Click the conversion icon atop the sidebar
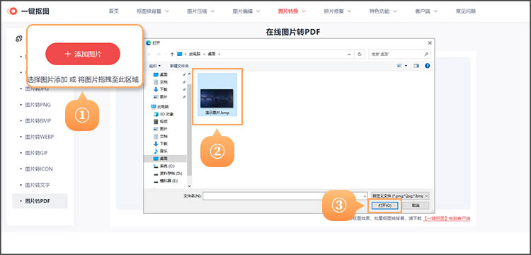Image resolution: width=531 pixels, height=255 pixels. click(x=19, y=39)
